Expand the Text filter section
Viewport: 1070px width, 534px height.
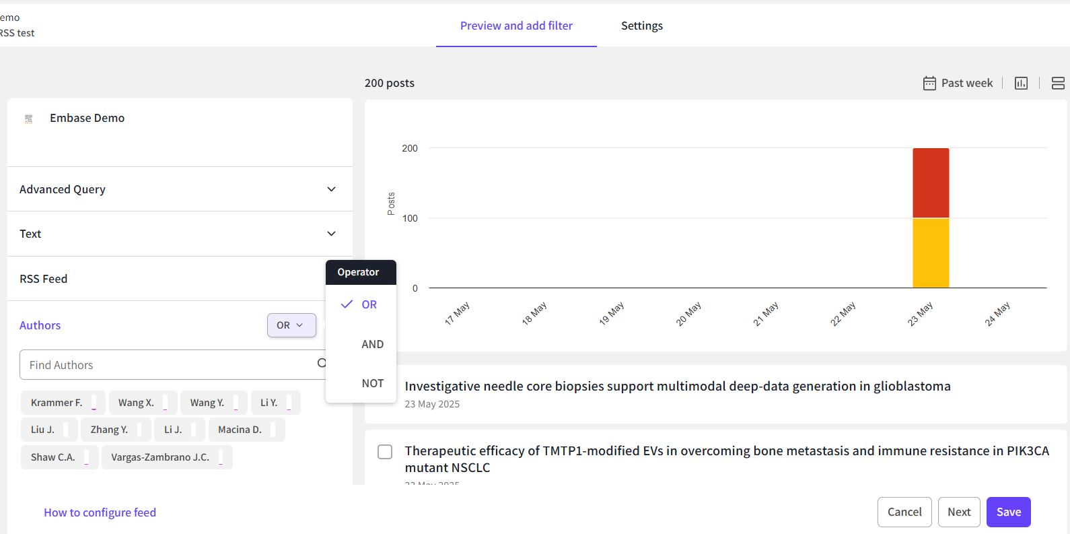click(331, 234)
